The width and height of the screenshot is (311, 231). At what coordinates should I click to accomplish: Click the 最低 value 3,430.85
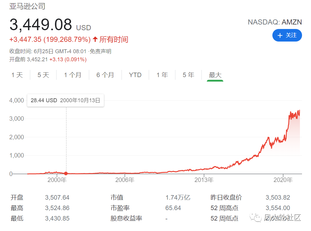pyautogui.click(x=57, y=218)
